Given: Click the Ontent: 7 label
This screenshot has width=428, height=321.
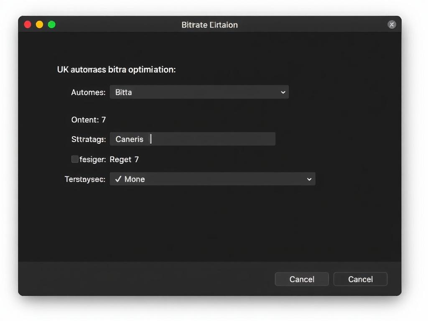Looking at the screenshot, I should pos(89,120).
